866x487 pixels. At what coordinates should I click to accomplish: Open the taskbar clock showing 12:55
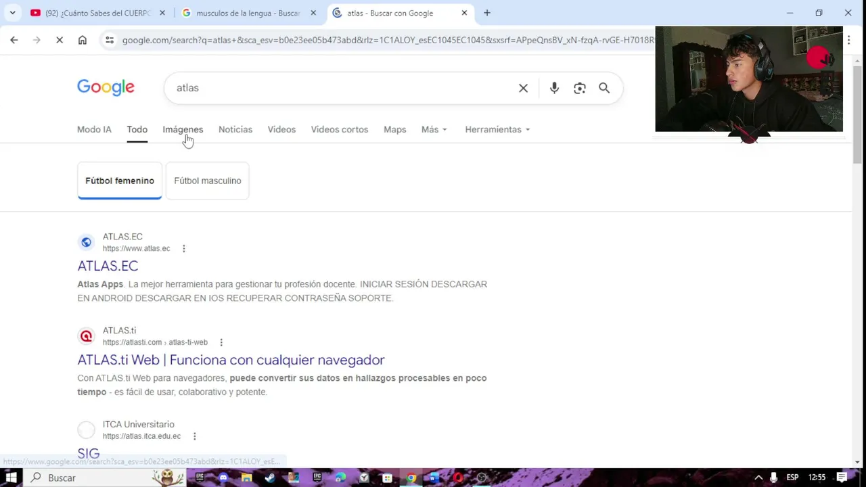pyautogui.click(x=817, y=478)
